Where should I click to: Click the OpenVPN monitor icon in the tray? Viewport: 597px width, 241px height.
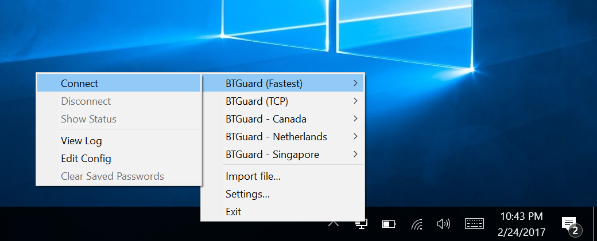361,224
